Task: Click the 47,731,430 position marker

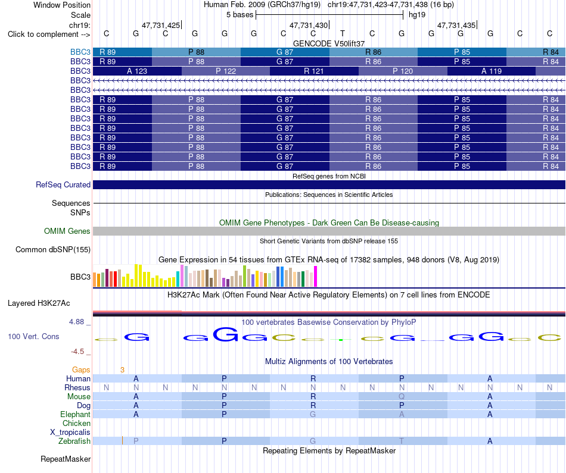Action: tap(309, 25)
